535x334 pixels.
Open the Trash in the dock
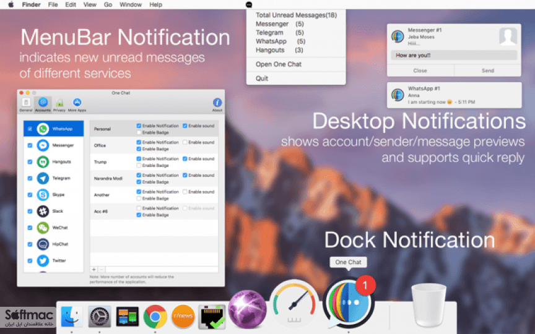(428, 305)
